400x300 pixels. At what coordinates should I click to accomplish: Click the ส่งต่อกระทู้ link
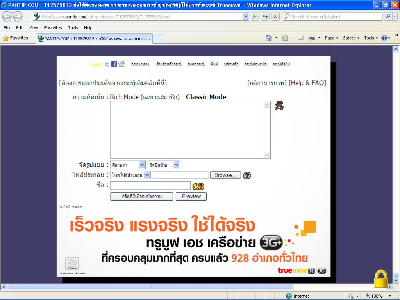coord(196,64)
